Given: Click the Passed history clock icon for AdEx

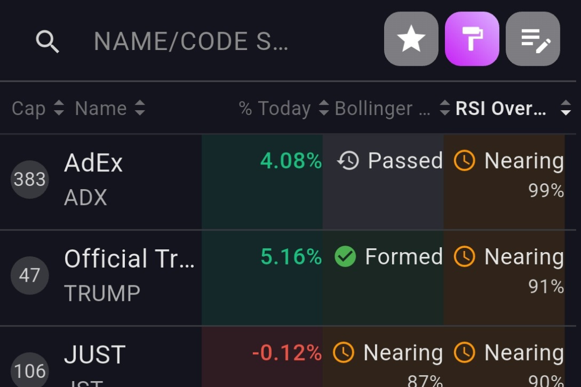Looking at the screenshot, I should pyautogui.click(x=348, y=161).
